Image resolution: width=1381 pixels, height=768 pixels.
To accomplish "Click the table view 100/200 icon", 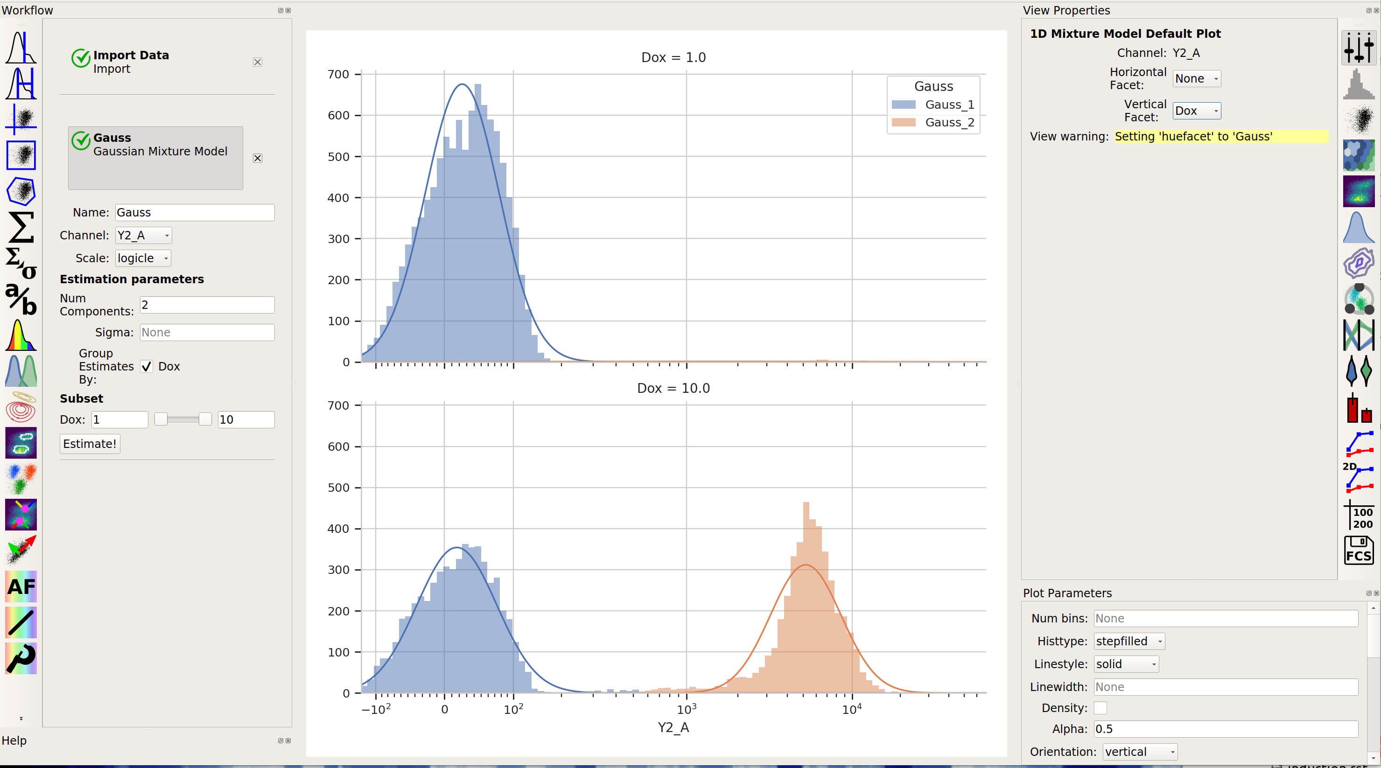I will (1359, 515).
